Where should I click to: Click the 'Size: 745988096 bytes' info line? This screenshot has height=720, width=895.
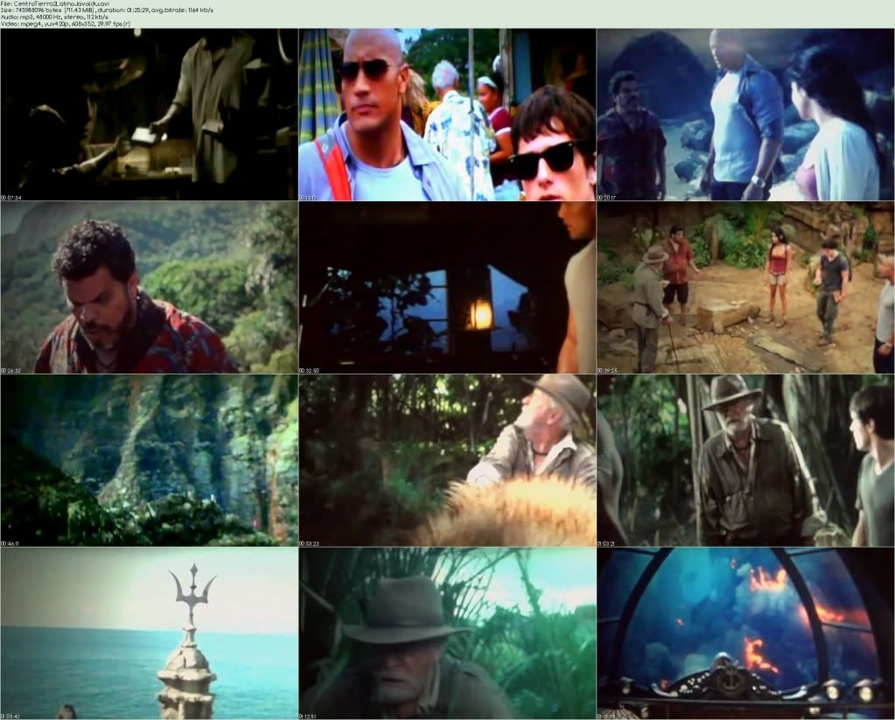[107, 10]
